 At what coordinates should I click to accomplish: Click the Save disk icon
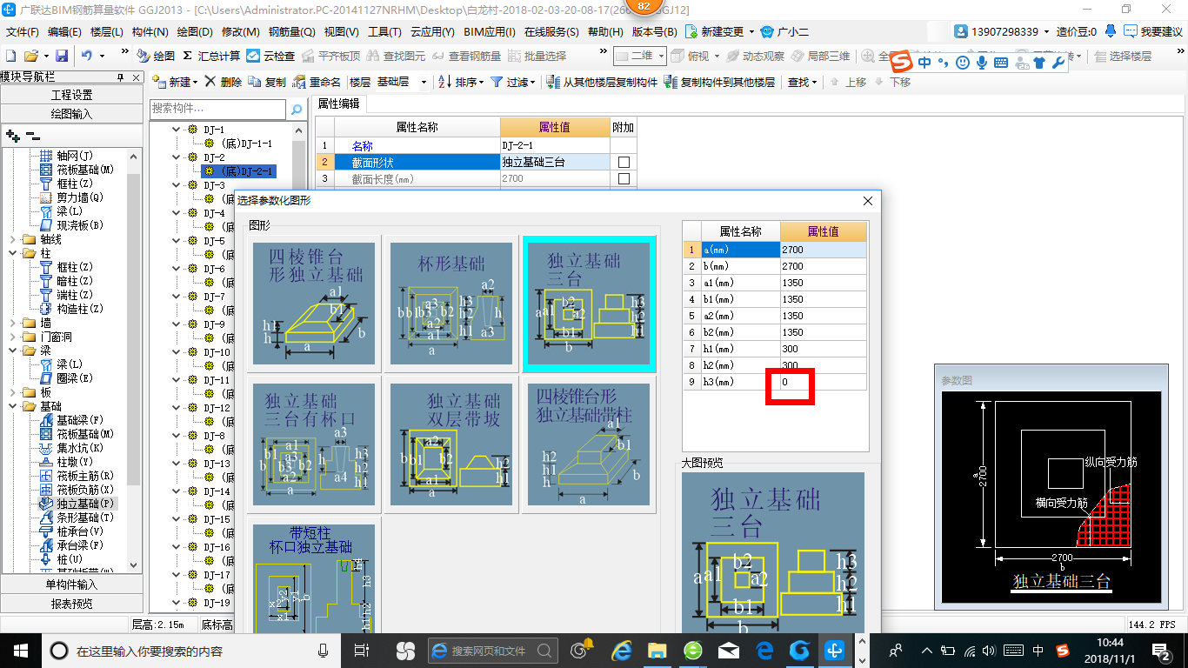[x=62, y=56]
